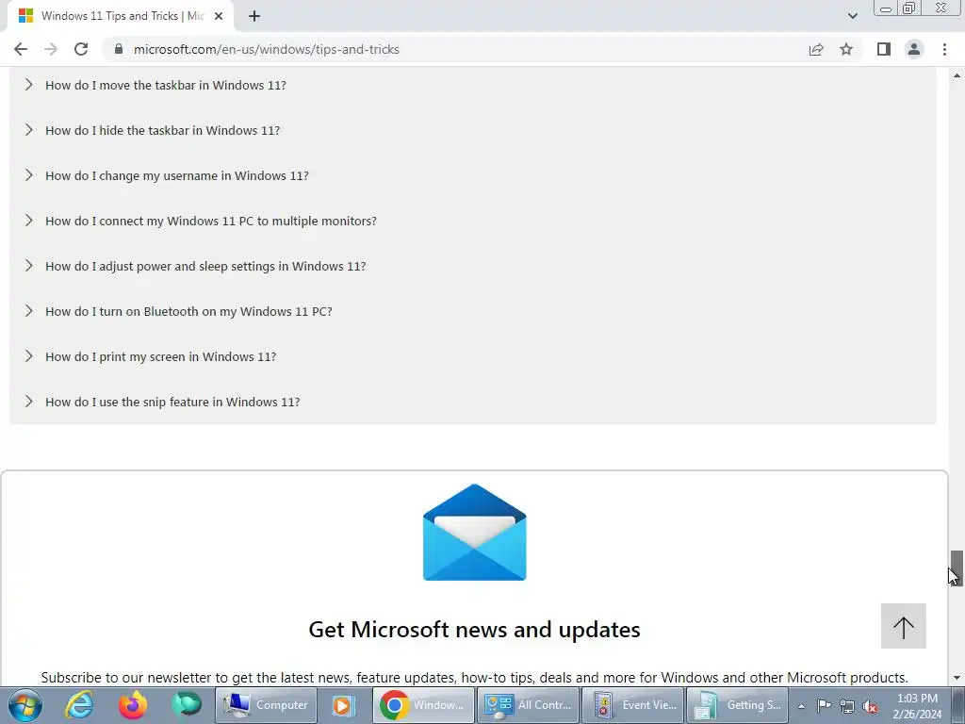Click the back-to-top arrow button

903,626
